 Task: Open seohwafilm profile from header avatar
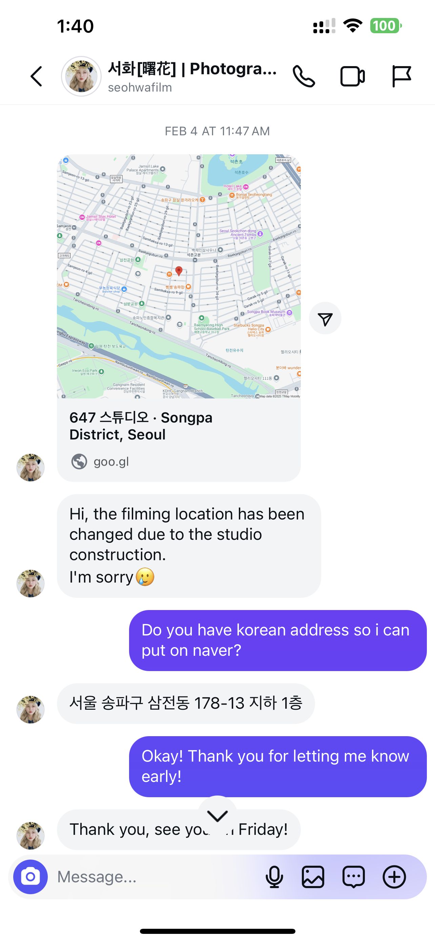pos(81,76)
